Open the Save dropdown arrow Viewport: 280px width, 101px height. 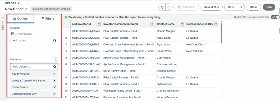click(x=241, y=7)
